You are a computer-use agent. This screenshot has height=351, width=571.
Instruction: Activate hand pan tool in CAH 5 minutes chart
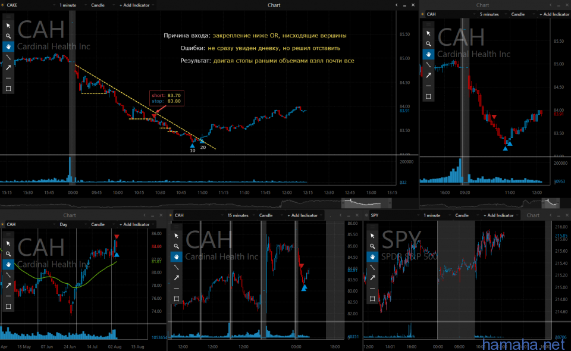429,54
